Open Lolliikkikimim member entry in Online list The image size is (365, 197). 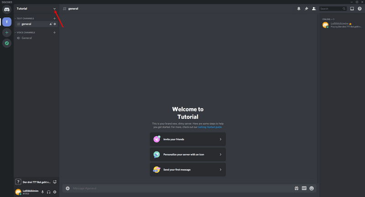tap(342, 25)
